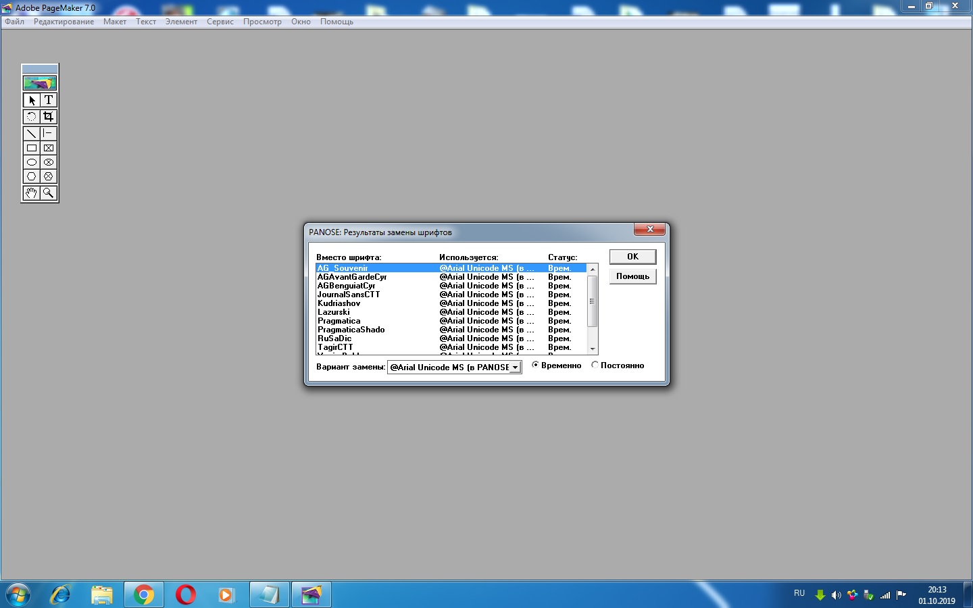Open the Помощь menu in the menu bar
Image resolution: width=973 pixels, height=608 pixels.
336,22
